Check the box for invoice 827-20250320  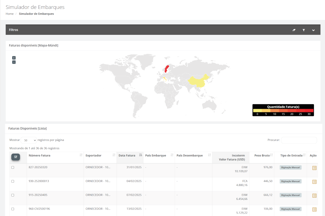click(x=13, y=167)
